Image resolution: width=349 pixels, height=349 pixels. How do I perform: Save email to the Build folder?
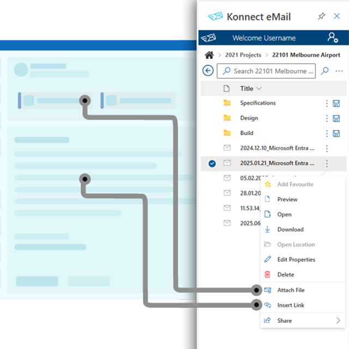pos(336,134)
